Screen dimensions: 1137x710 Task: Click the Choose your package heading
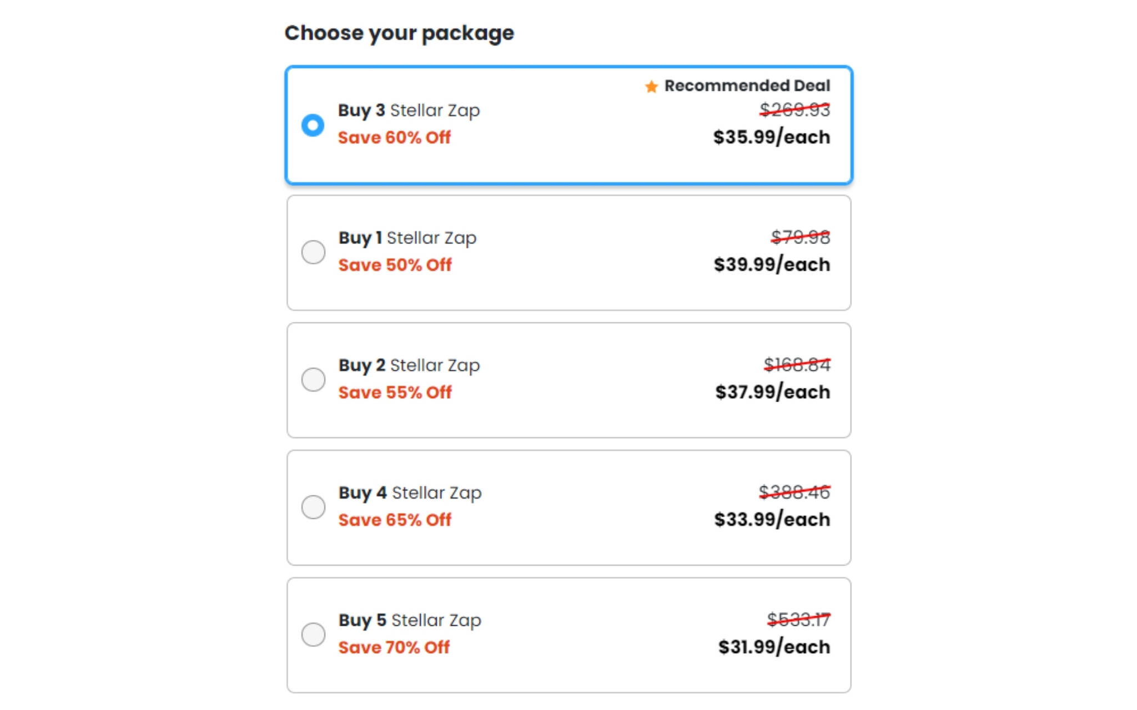coord(399,33)
